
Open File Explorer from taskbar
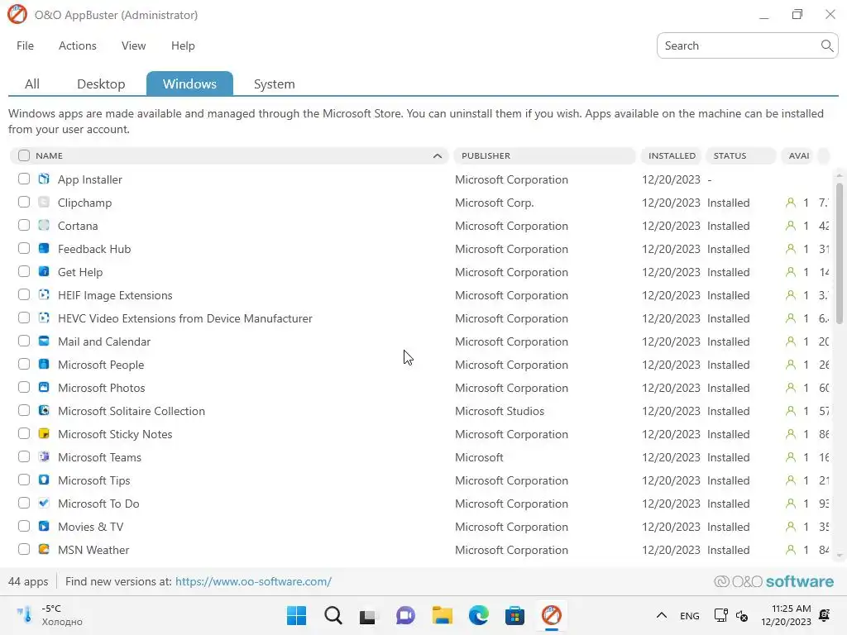coord(442,615)
